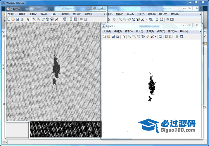Click dock arrow on Figure 9 menu bar
Screen dimensions: 209x146
200,31
